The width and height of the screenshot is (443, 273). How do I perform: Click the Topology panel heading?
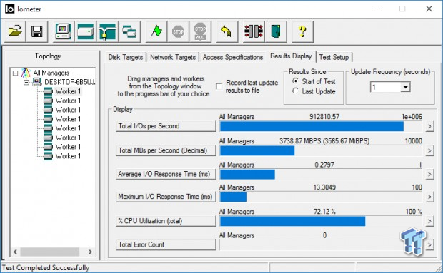(x=48, y=56)
